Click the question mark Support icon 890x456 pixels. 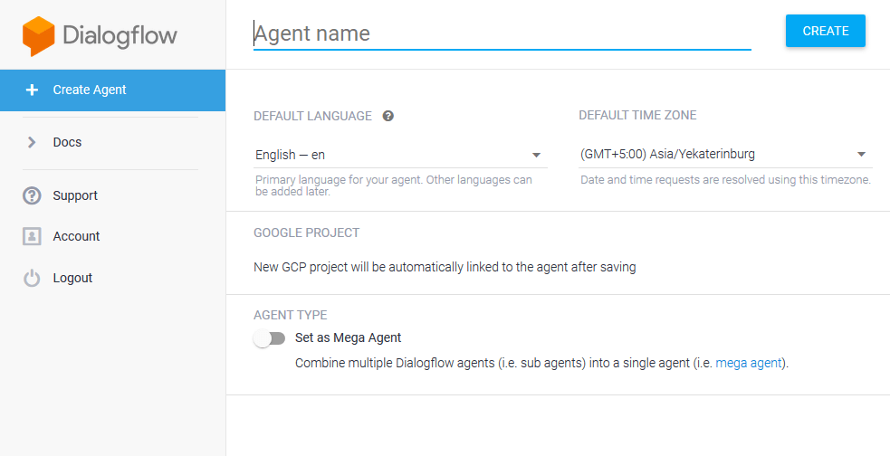click(33, 195)
